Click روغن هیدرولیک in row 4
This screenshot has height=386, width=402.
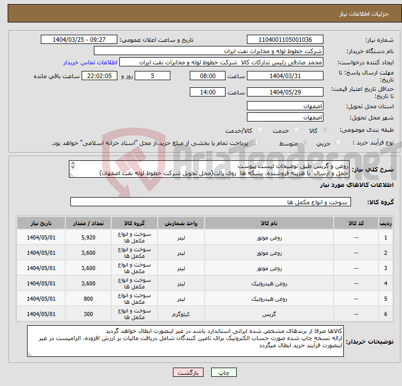pos(269,283)
